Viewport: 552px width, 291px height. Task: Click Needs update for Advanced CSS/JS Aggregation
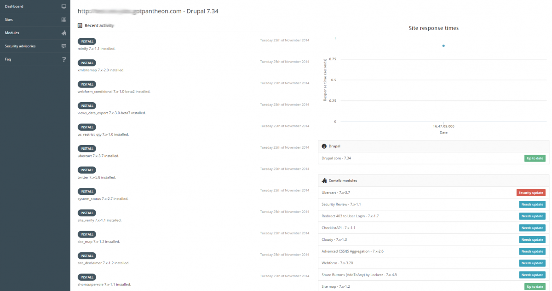(x=532, y=251)
